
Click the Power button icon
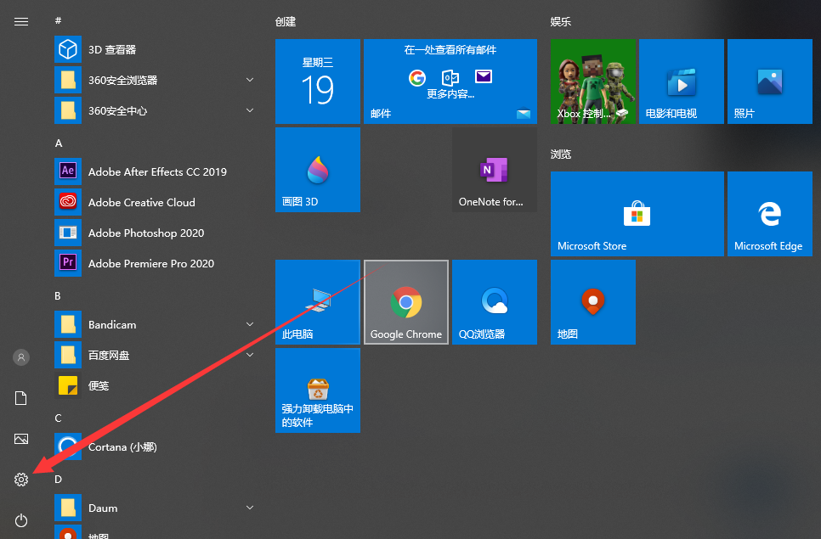[x=21, y=520]
